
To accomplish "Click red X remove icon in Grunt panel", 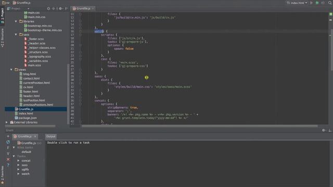I will pos(8,159).
